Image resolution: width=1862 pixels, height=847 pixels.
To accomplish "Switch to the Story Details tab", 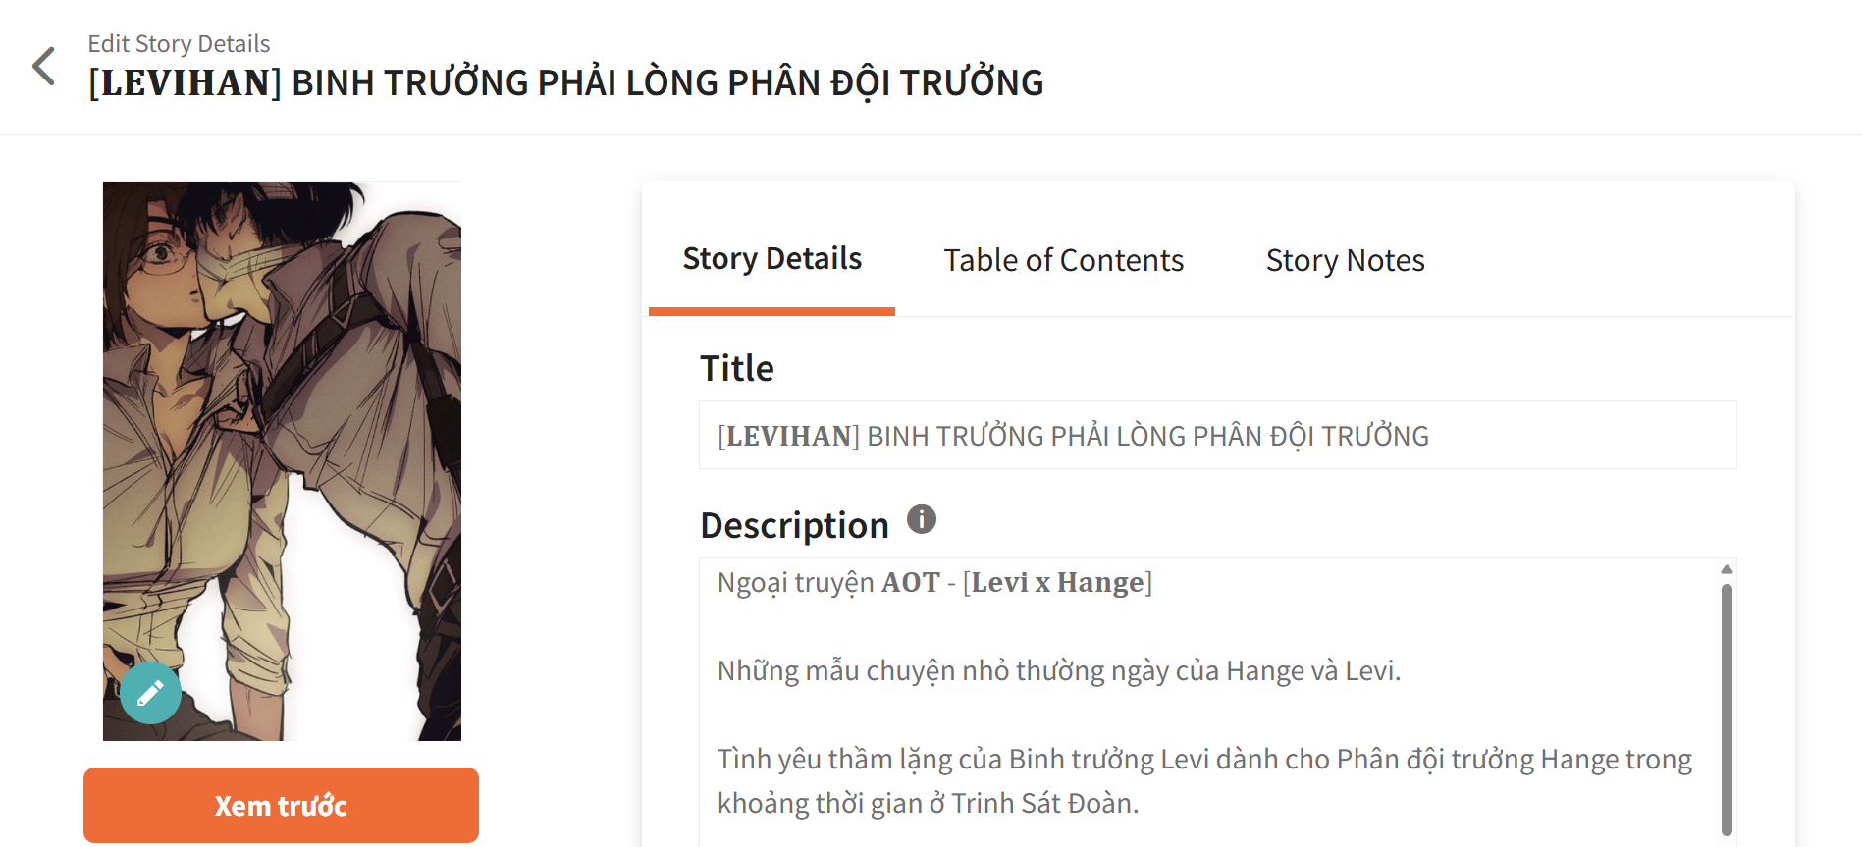I will (771, 259).
